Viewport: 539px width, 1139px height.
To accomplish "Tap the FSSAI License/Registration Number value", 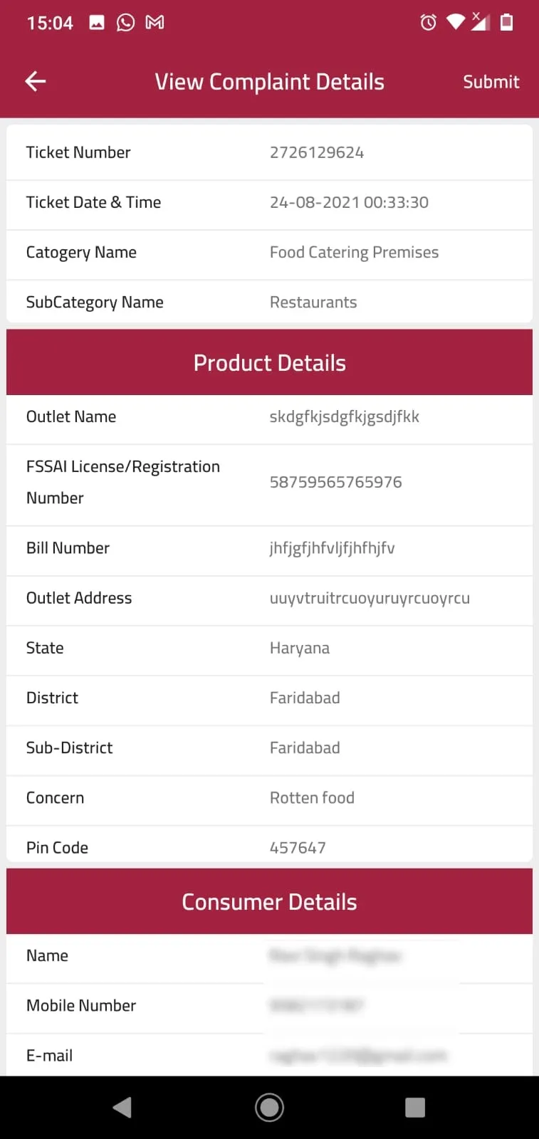I will (x=335, y=482).
